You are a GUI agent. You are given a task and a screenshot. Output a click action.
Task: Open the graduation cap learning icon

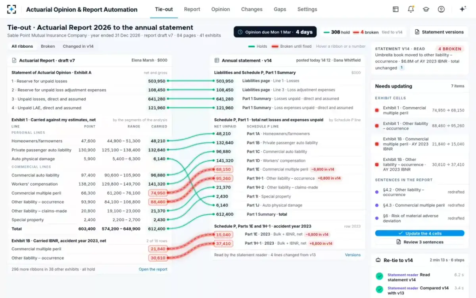[426, 9]
